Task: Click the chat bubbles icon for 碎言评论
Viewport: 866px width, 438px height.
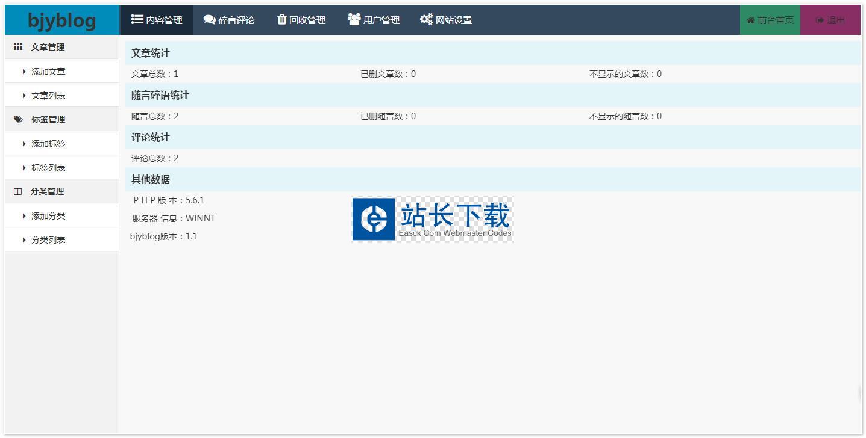Action: pos(209,19)
